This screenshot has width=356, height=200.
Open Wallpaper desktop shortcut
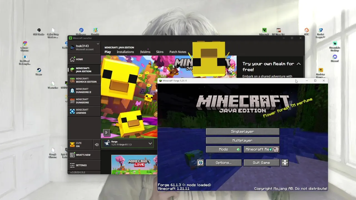pyautogui.click(x=81, y=32)
